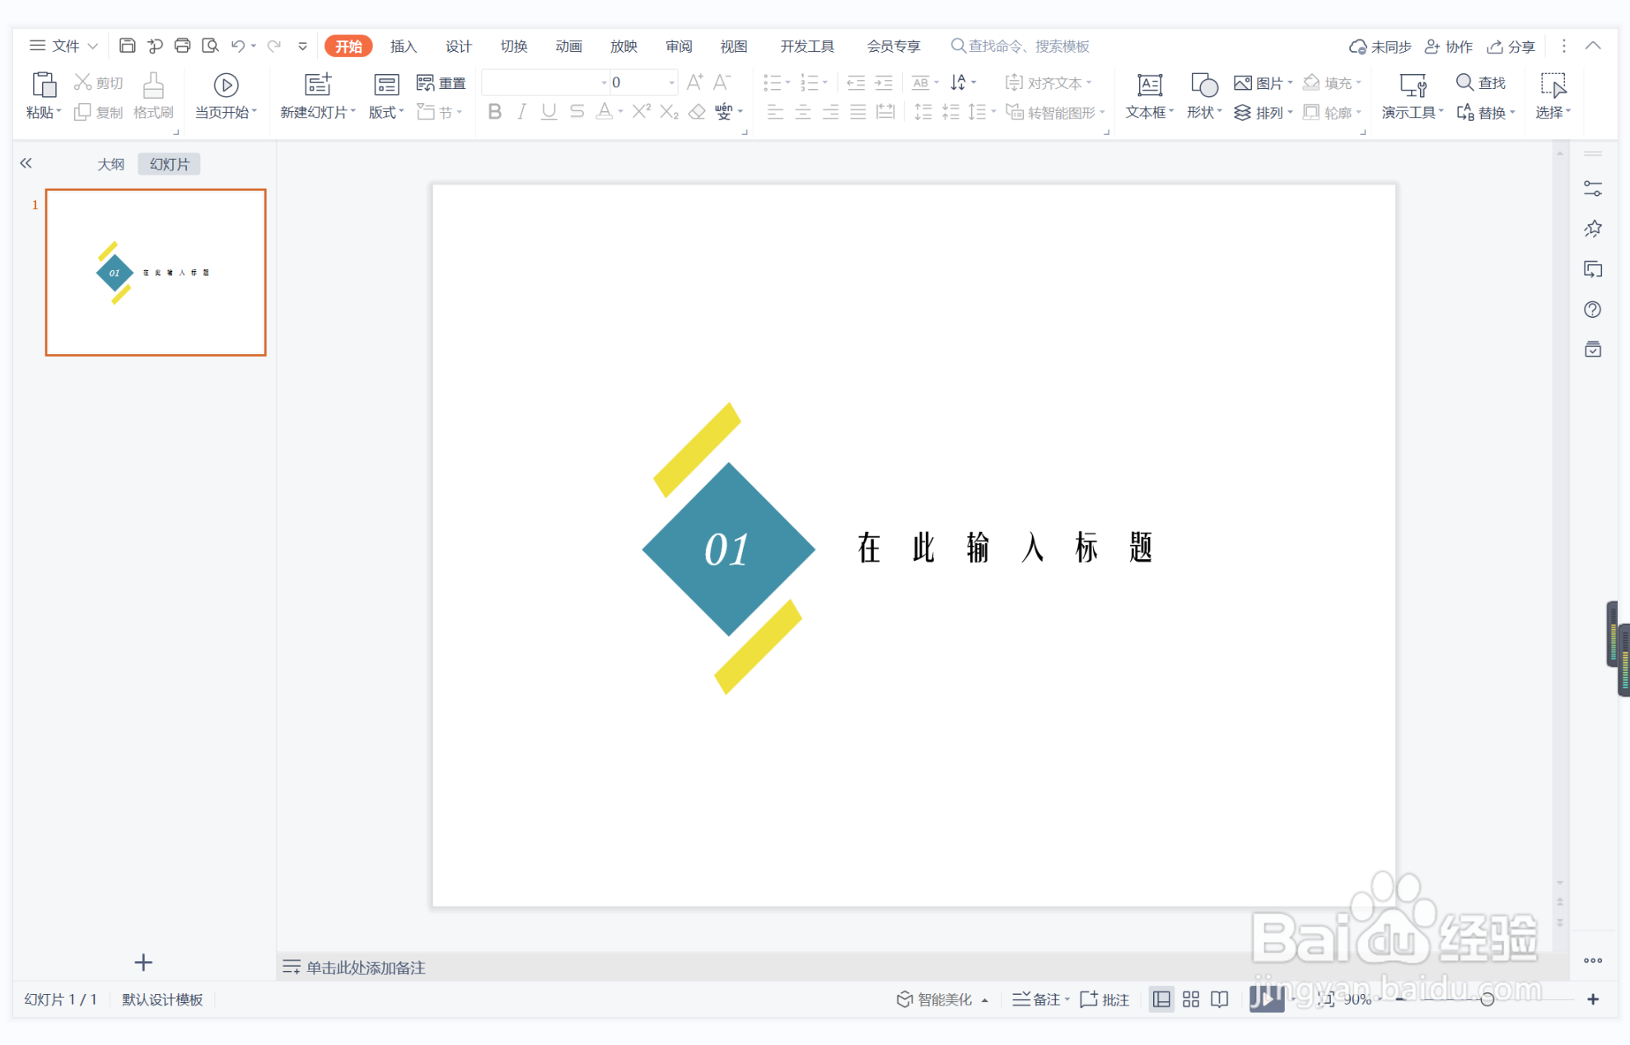Screen dimensions: 1630x1045
Task: Click the 查找 (find) icon
Action: (x=1480, y=82)
